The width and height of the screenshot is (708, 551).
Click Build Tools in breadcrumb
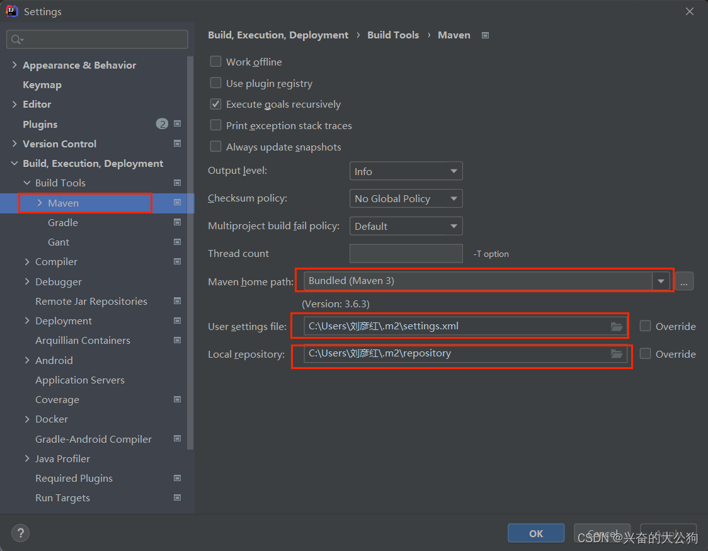[x=393, y=35]
